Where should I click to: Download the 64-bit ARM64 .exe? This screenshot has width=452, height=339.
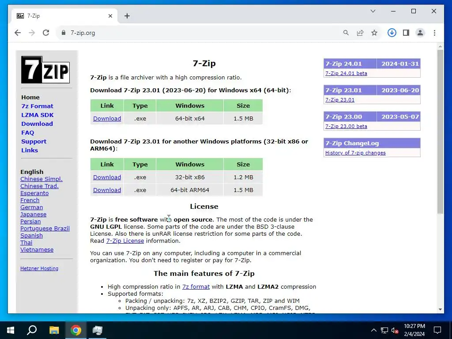pos(107,190)
